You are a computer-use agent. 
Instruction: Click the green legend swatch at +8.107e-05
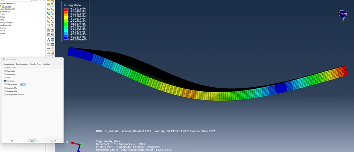66,25
